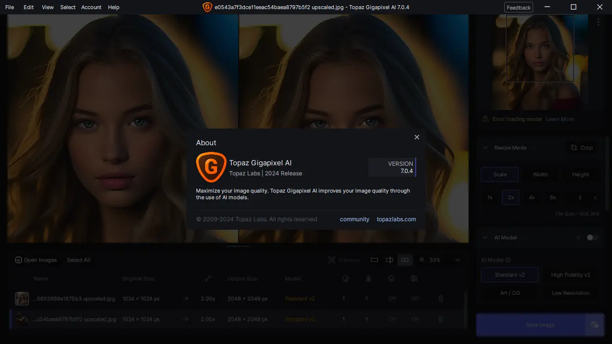Click the Capture button
Image resolution: width=612 pixels, height=344 pixels.
point(344,260)
